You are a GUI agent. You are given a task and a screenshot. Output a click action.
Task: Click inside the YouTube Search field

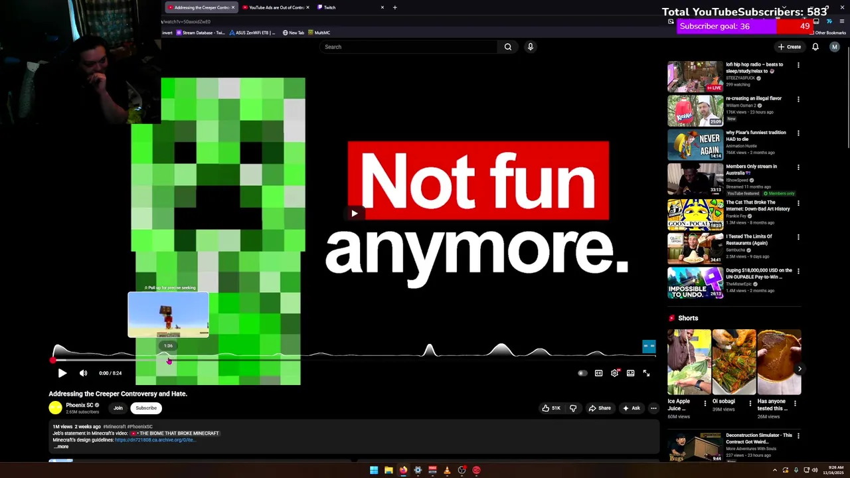tap(408, 46)
